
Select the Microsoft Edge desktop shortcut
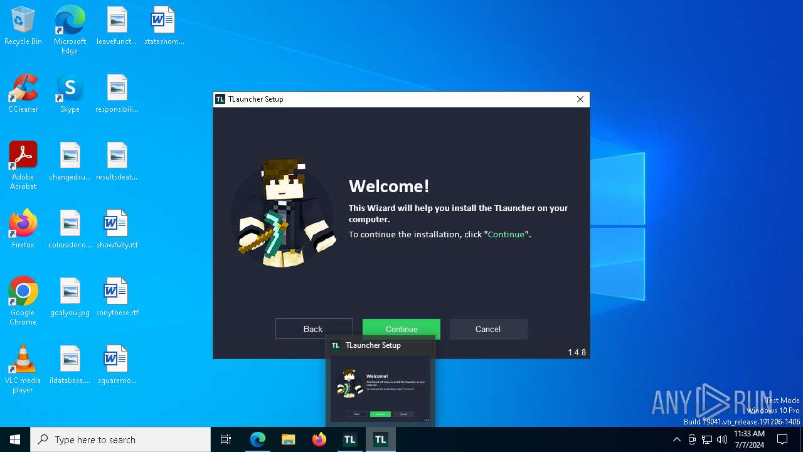[70, 30]
